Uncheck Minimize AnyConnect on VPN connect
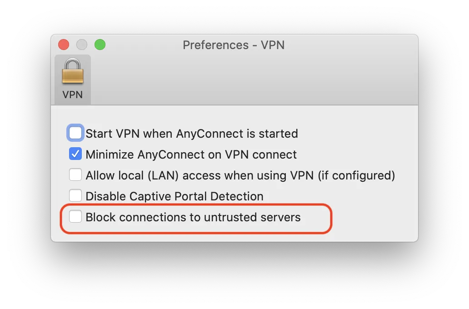This screenshot has width=469, height=309. (x=75, y=154)
